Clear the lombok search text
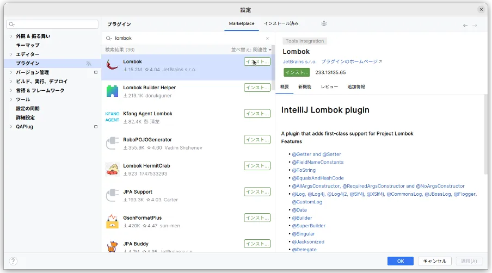Screen dimensions: 492x273 point(267,39)
